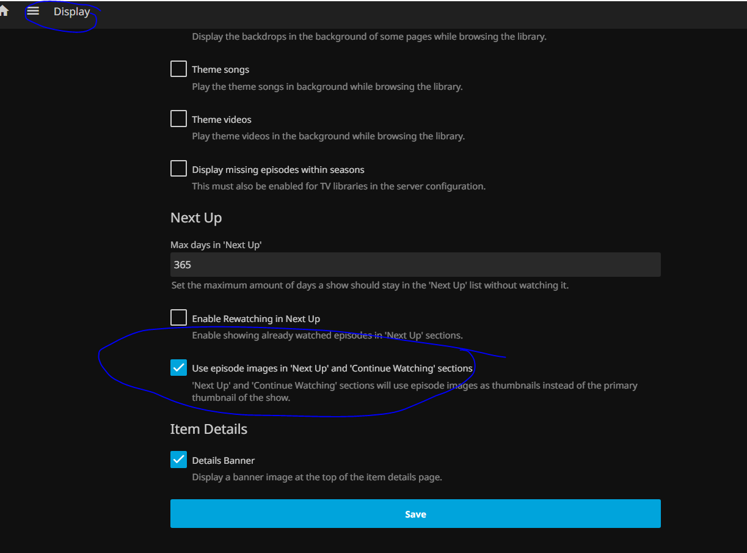Click the Display page title
The image size is (747, 553).
tap(71, 12)
